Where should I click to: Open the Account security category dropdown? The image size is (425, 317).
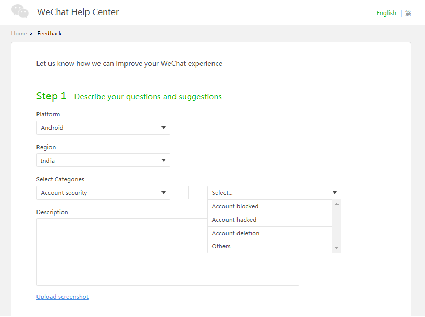103,193
